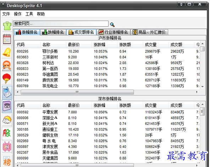The width and height of the screenshot is (210, 167).
Task: Select the 平潭发展 stock row
Action: [107, 112]
